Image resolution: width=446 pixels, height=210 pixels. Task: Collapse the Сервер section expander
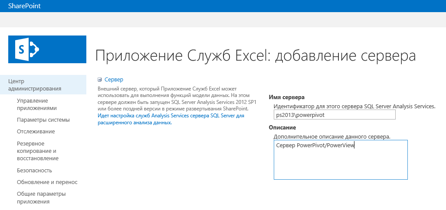[99, 80]
